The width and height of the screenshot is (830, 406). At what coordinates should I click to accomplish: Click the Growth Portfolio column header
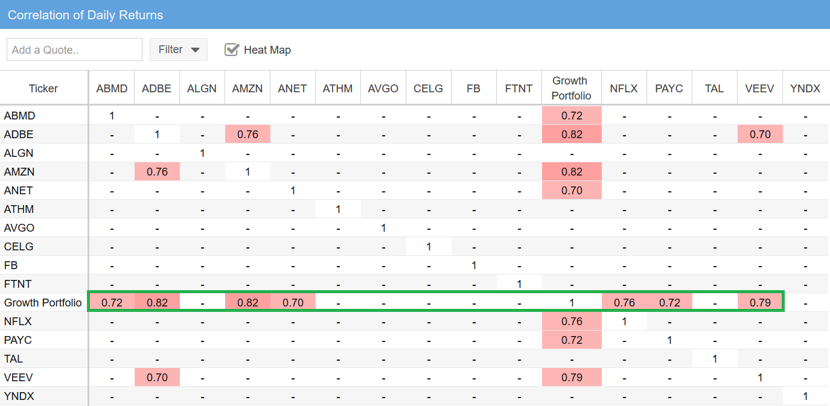point(572,88)
